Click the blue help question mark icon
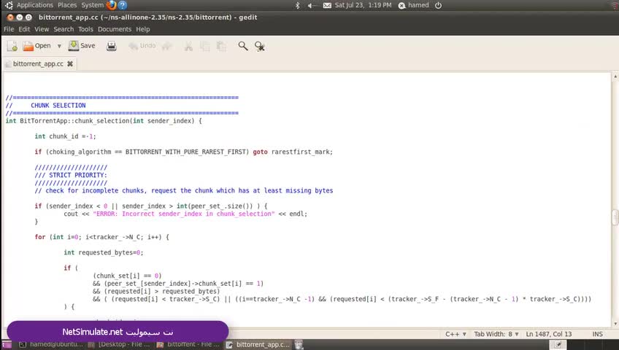This screenshot has height=350, width=619. tap(123, 5)
